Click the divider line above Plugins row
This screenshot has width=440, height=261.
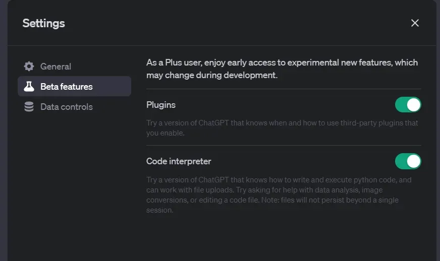coord(284,89)
